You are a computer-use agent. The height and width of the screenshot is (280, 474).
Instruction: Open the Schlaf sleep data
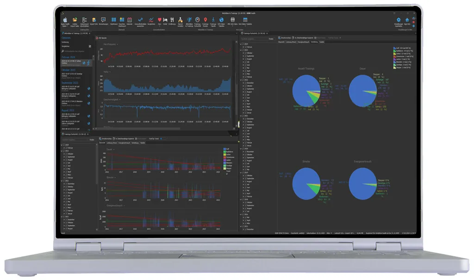pyautogui.click(x=165, y=20)
